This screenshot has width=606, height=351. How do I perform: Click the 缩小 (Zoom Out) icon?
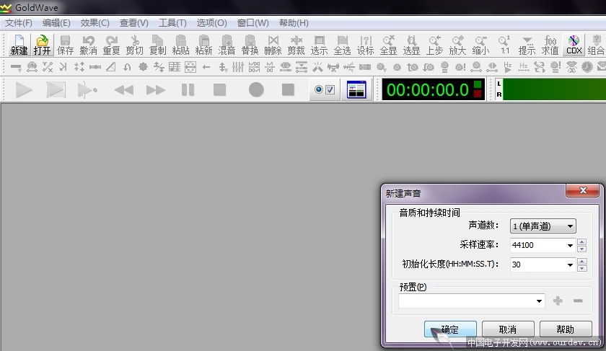[480, 45]
